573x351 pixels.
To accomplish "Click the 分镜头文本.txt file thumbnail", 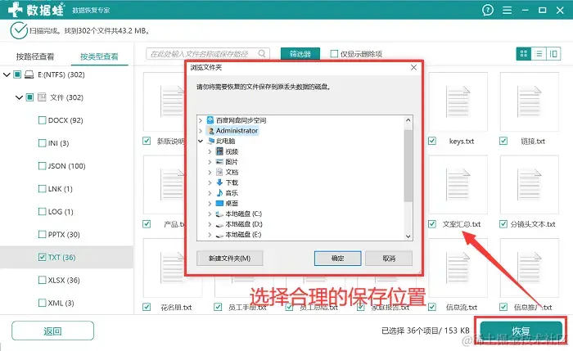I will [529, 184].
